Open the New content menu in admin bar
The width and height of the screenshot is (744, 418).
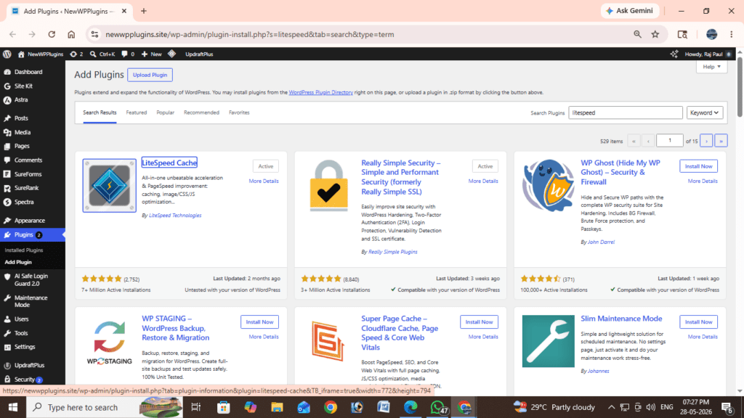click(x=152, y=54)
